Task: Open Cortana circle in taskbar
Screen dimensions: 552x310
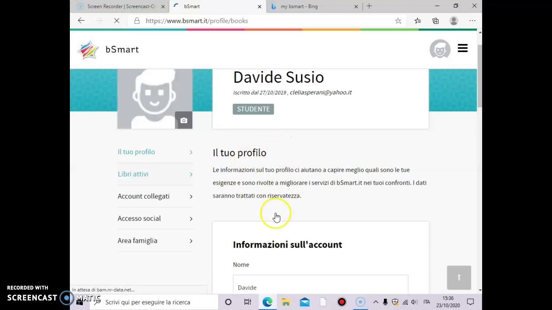Action: [x=228, y=302]
